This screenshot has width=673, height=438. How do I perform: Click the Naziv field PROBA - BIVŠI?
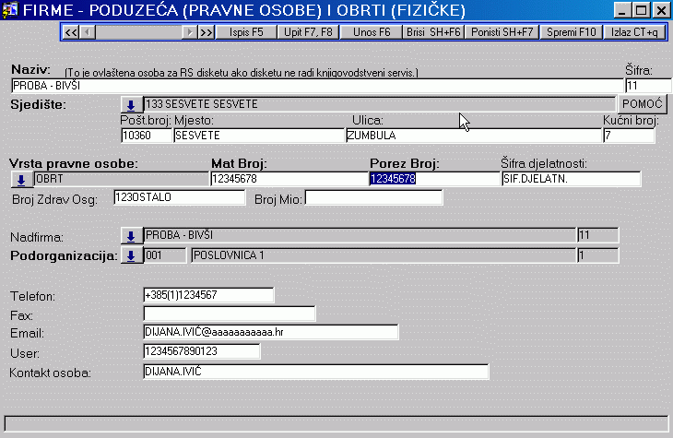317,86
